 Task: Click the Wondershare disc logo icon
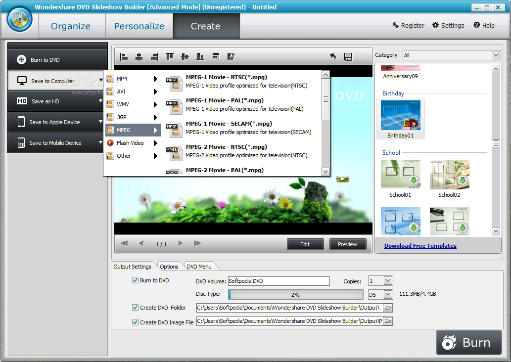point(20,19)
